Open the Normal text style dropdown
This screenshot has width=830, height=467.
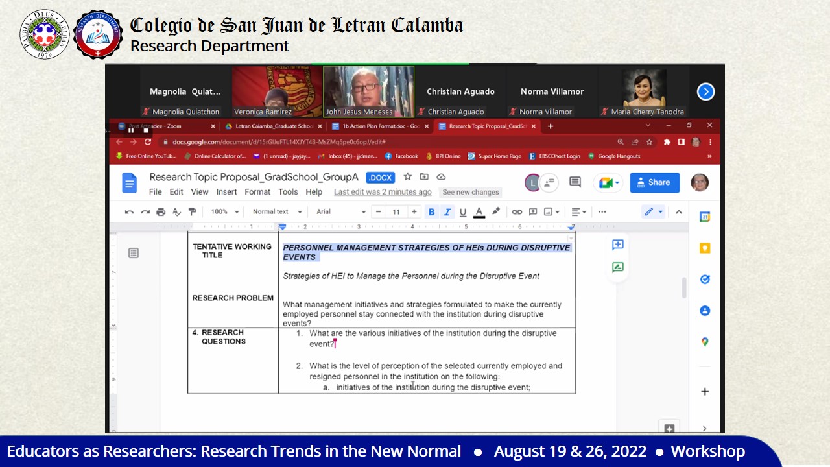click(277, 212)
